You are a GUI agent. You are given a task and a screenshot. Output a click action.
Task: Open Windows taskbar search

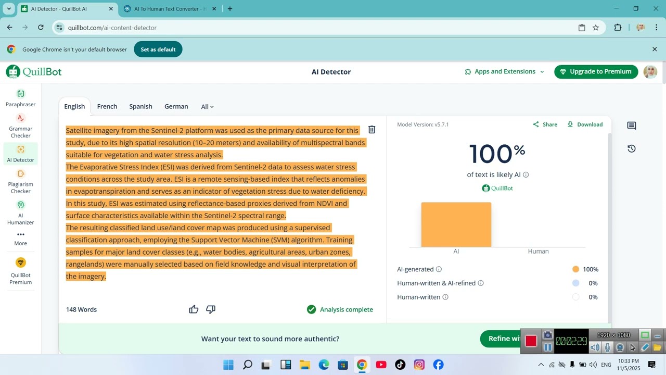click(x=248, y=365)
